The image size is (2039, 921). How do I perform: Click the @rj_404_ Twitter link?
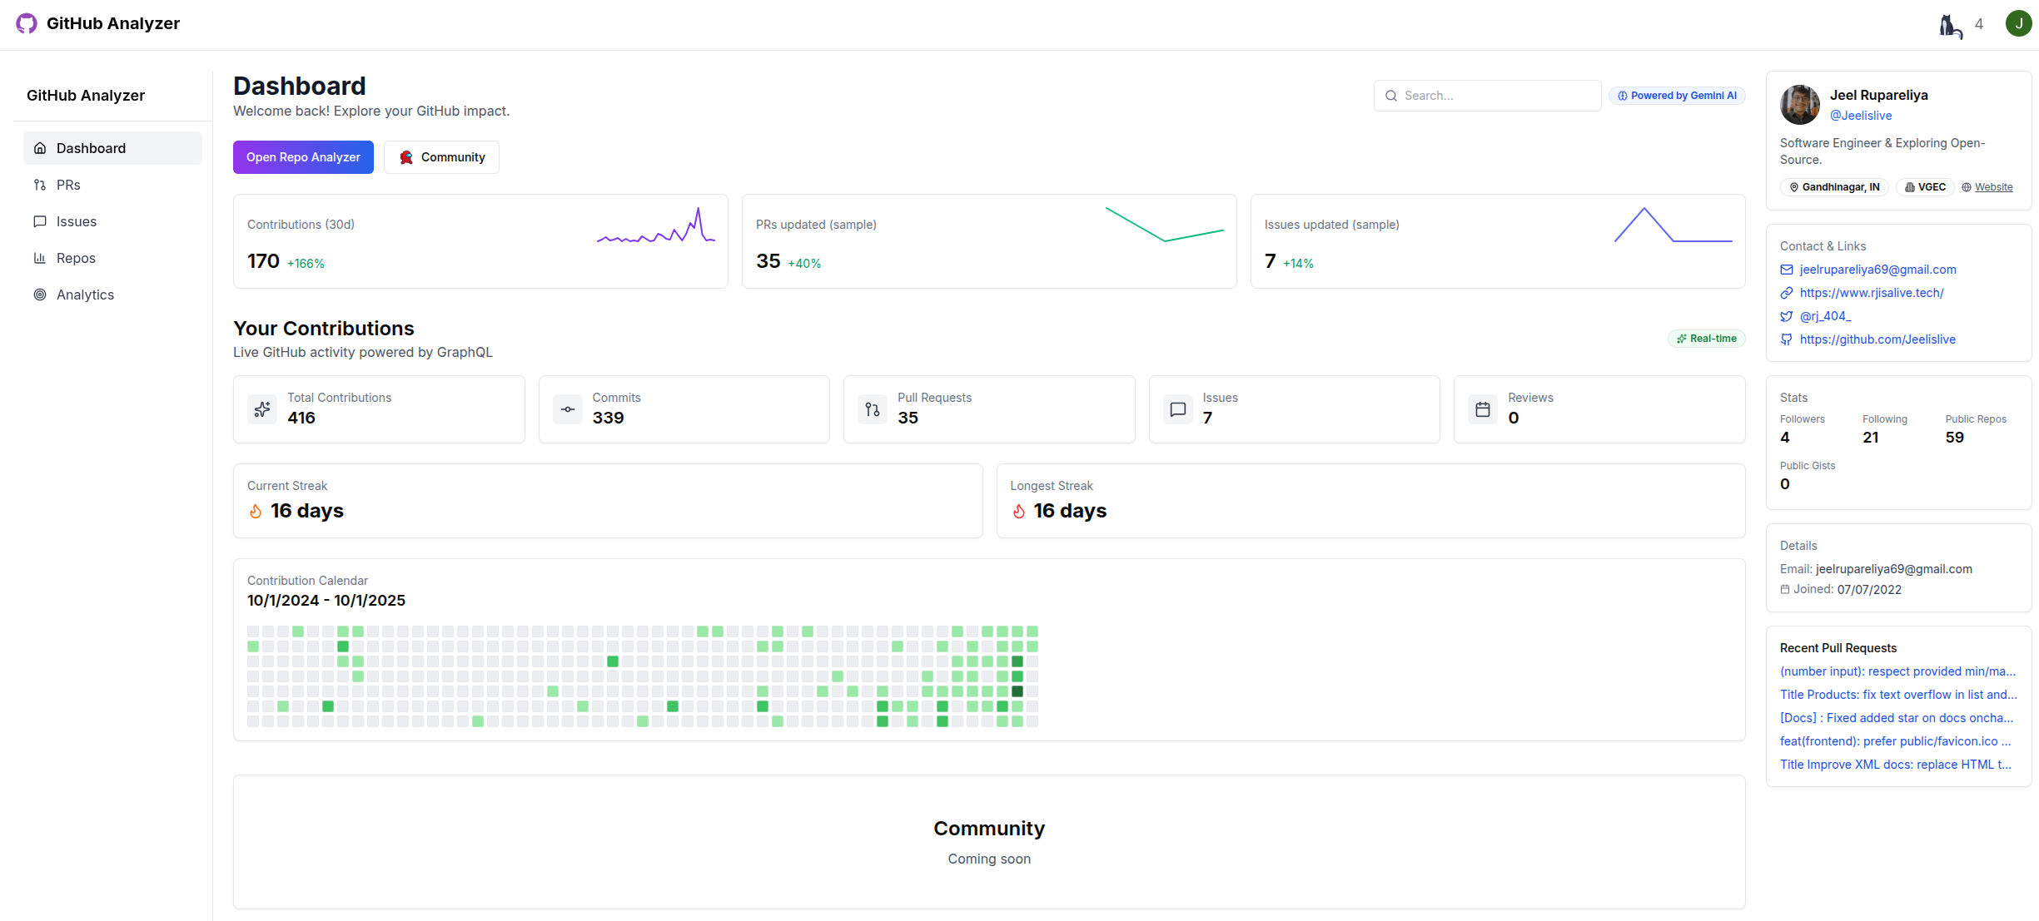[x=1825, y=316]
